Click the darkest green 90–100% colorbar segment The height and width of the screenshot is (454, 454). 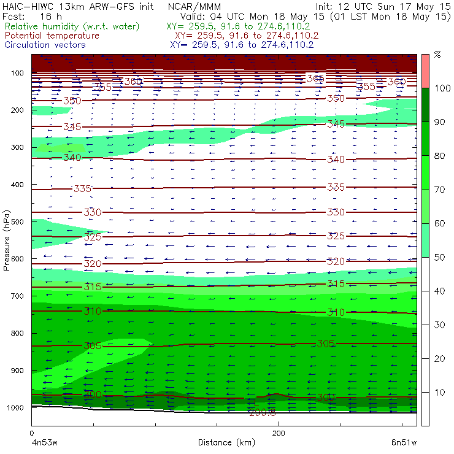pyautogui.click(x=425, y=105)
